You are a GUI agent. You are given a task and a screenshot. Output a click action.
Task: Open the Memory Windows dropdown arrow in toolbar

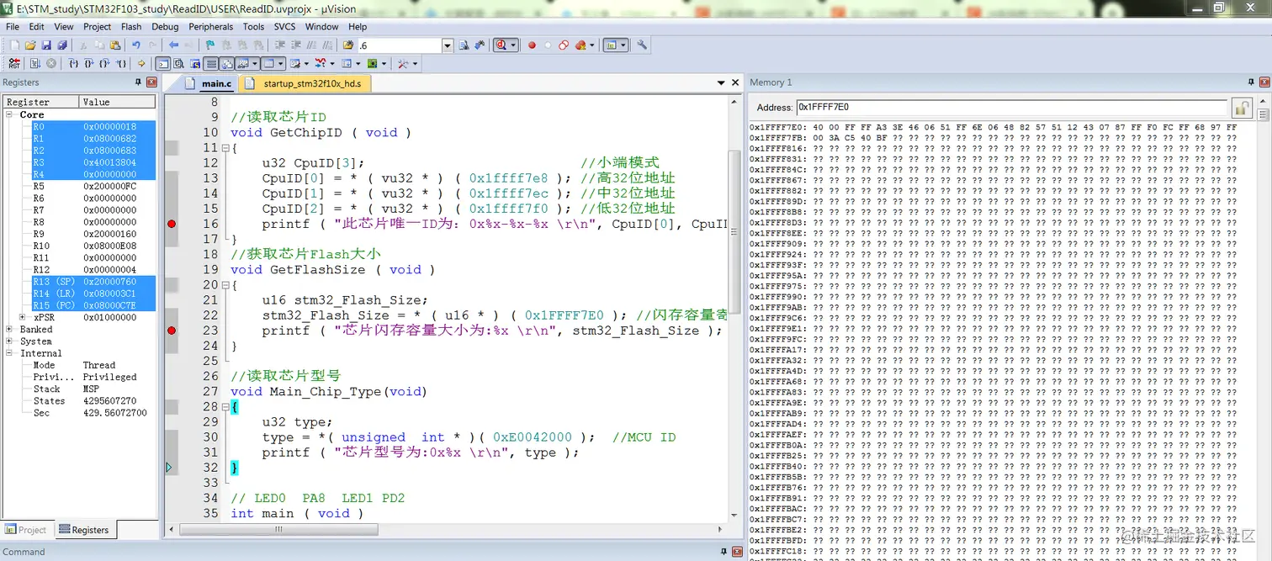281,64
